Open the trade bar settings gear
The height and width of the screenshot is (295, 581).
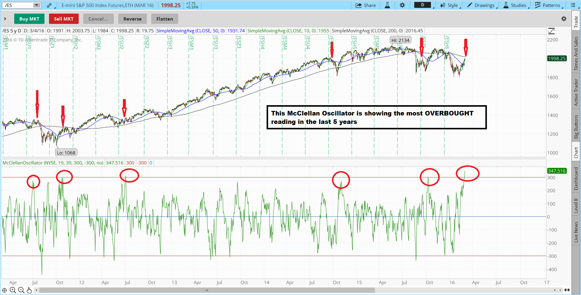tap(564, 19)
